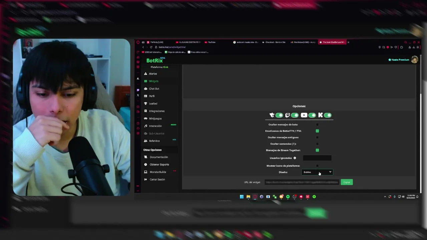Screen dimensions: 427x240
Task: Open the Alertas section in sidebar
Action: coord(151,74)
